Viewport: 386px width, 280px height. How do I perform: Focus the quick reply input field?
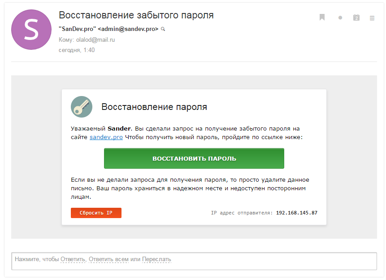269,261
